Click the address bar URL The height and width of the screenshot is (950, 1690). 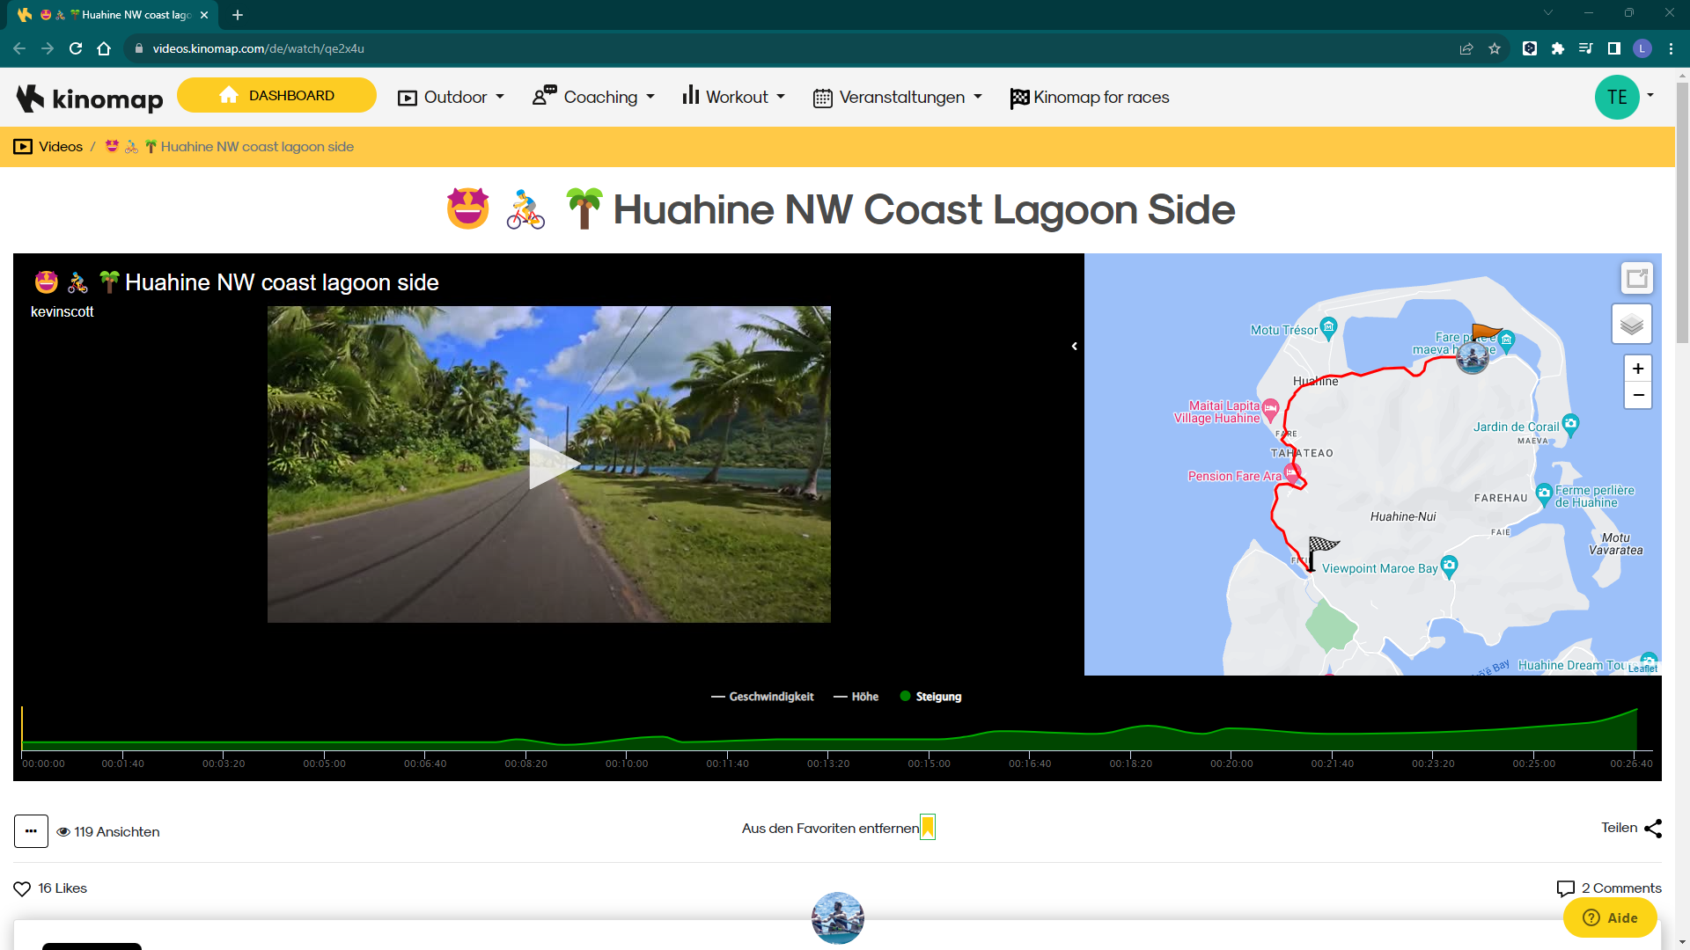pos(259,48)
